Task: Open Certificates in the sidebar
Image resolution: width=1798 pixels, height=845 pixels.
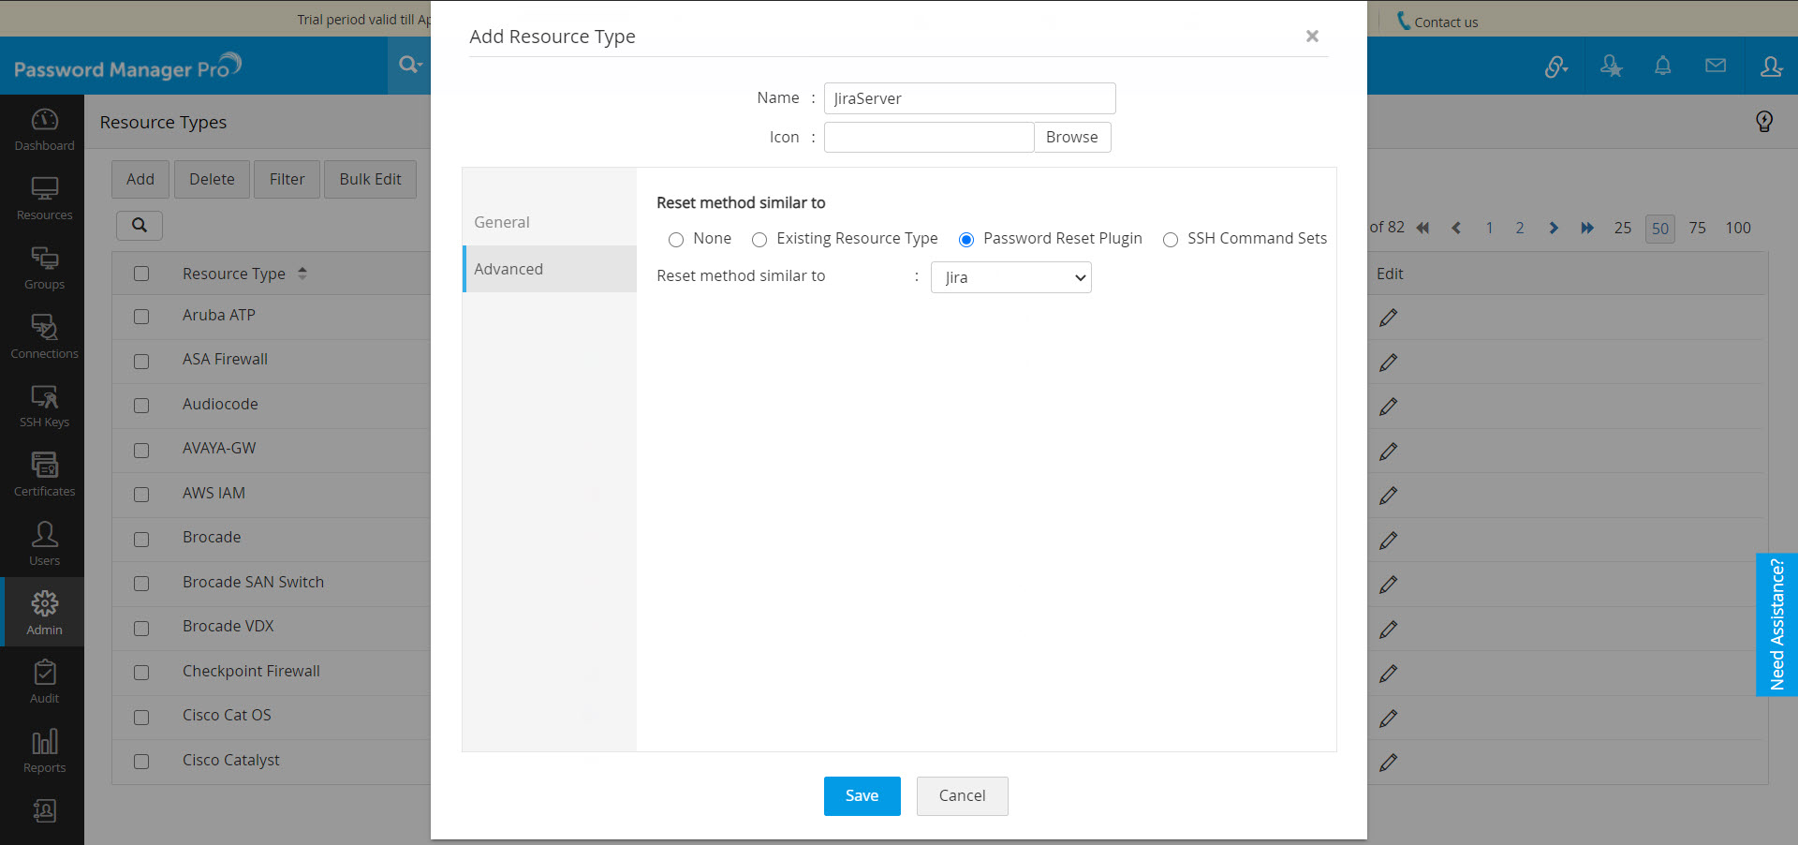Action: (x=44, y=474)
